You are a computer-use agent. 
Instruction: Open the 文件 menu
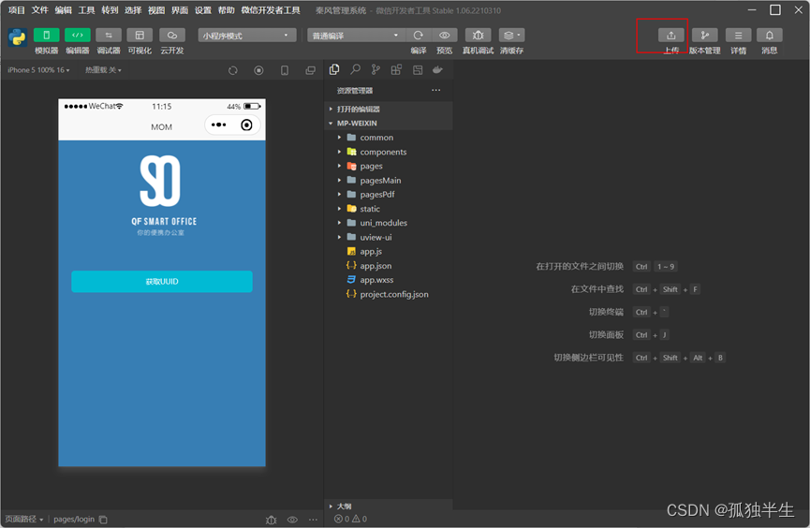[39, 10]
